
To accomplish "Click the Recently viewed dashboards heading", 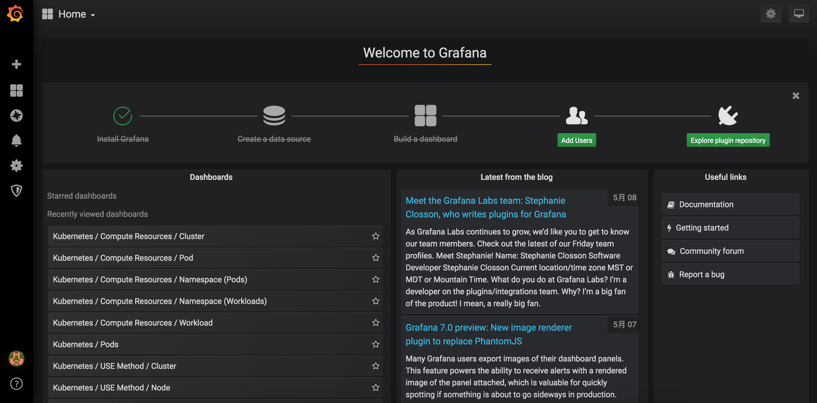I will pyautogui.click(x=97, y=214).
